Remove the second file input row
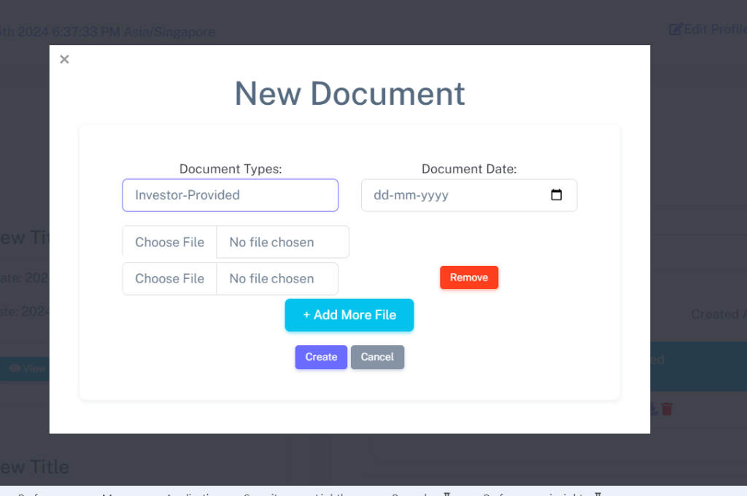The width and height of the screenshot is (747, 496). point(468,277)
